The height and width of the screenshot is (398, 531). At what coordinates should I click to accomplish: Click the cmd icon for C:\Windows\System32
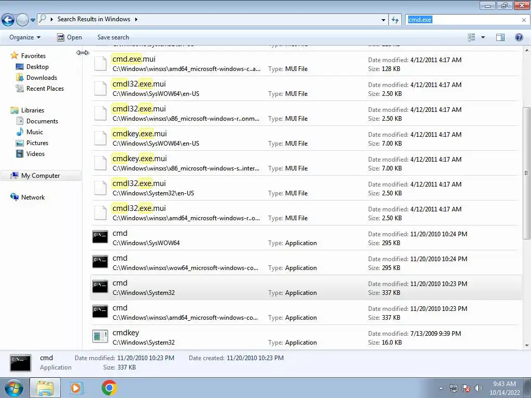click(100, 286)
